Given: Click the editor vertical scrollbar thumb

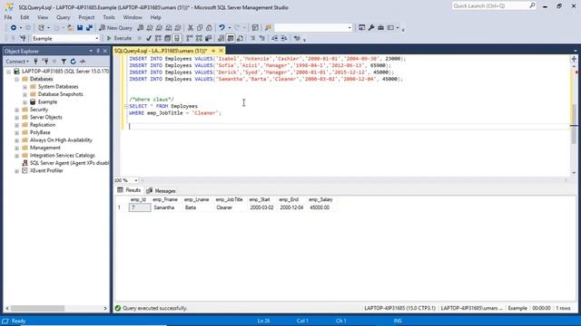Looking at the screenshot, I should [x=574, y=124].
